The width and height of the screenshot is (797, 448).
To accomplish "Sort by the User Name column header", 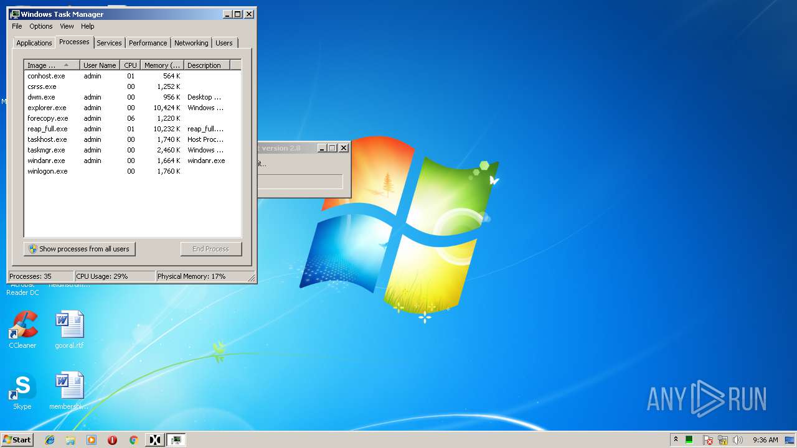I will pos(100,65).
